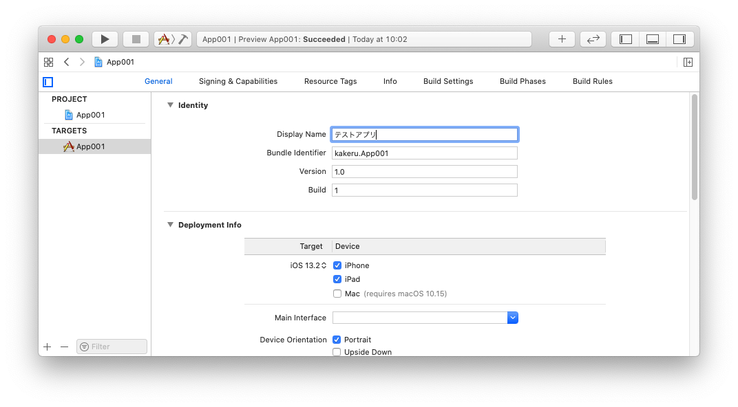
Task: Click the Version field
Action: coord(425,172)
